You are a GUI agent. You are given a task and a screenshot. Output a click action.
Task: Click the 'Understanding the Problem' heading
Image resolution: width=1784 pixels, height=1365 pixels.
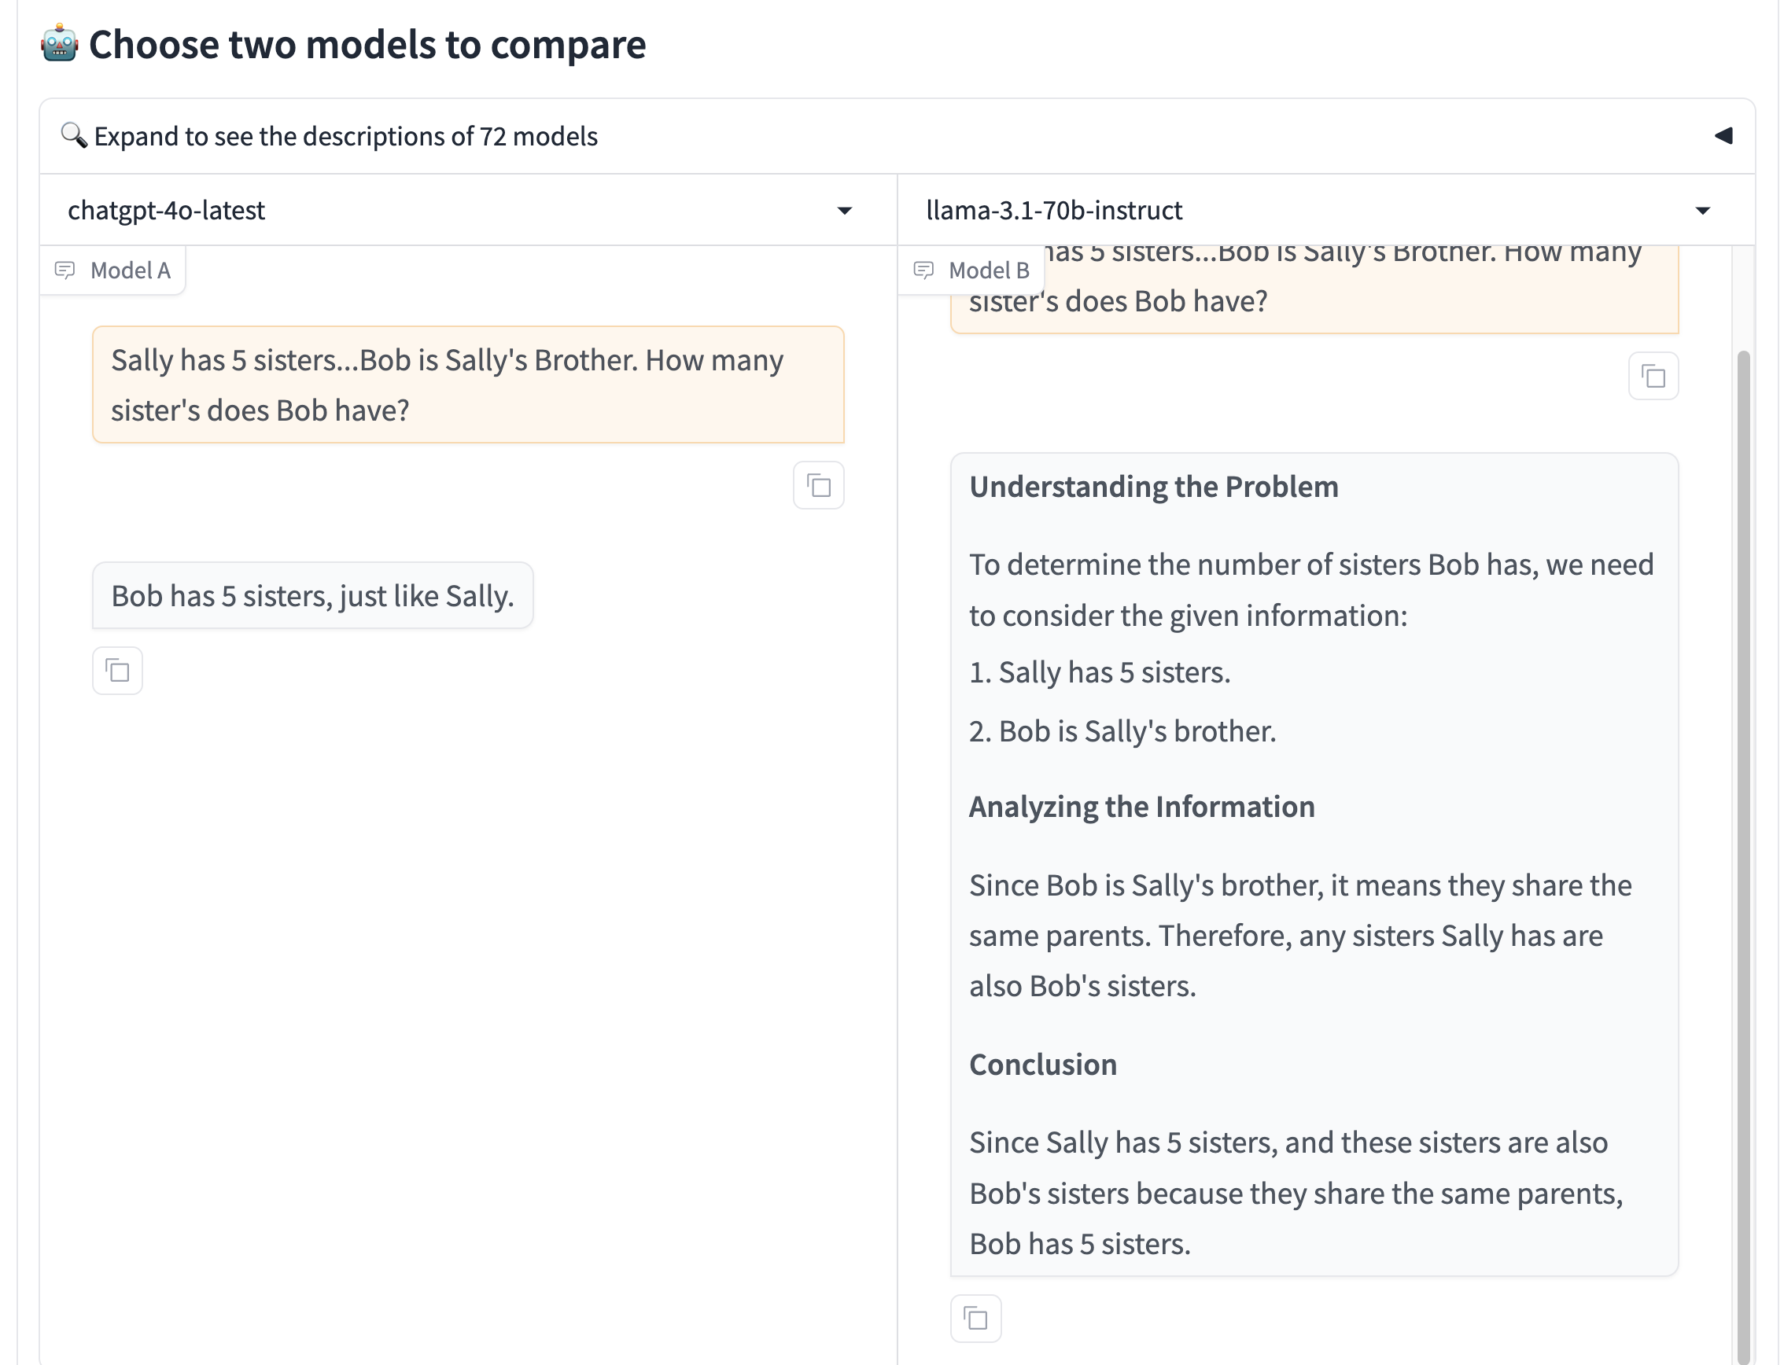(1152, 486)
